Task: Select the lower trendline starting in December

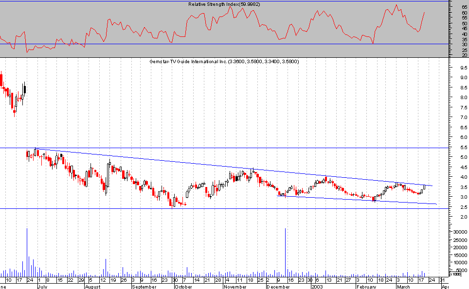Action: point(357,200)
